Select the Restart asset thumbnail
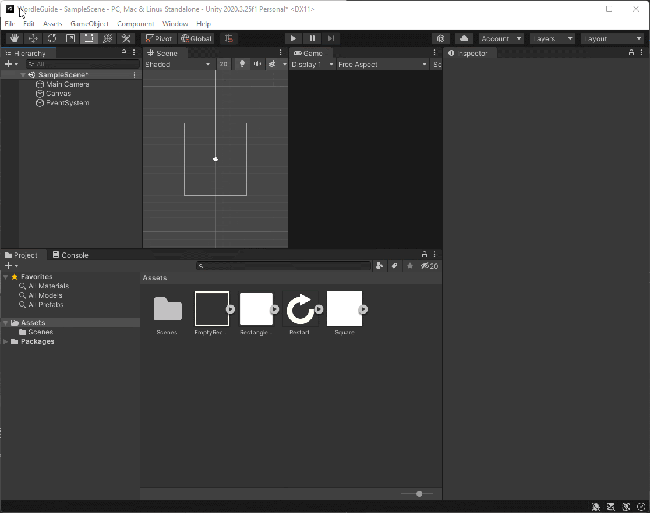 300,309
